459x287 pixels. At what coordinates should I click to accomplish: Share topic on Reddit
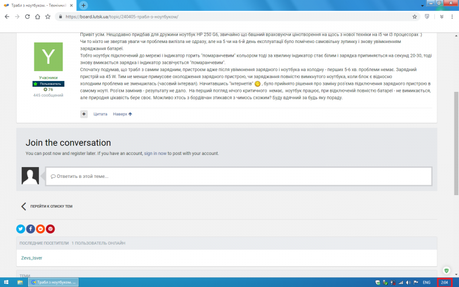pyautogui.click(x=40, y=228)
